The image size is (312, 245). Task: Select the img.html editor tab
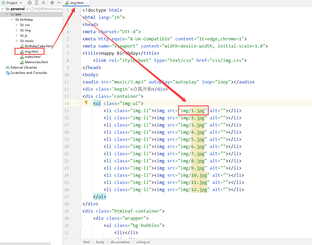[x=76, y=3]
